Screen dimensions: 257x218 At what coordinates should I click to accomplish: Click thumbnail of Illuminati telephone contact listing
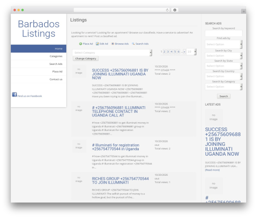click(79, 108)
